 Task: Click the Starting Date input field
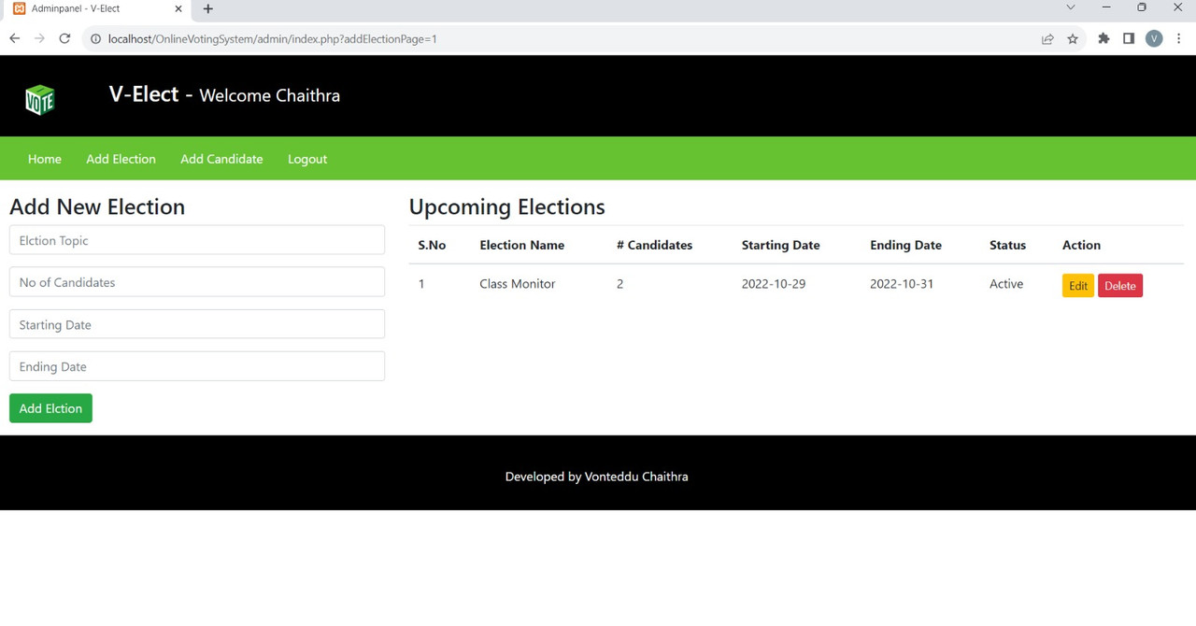pyautogui.click(x=197, y=324)
